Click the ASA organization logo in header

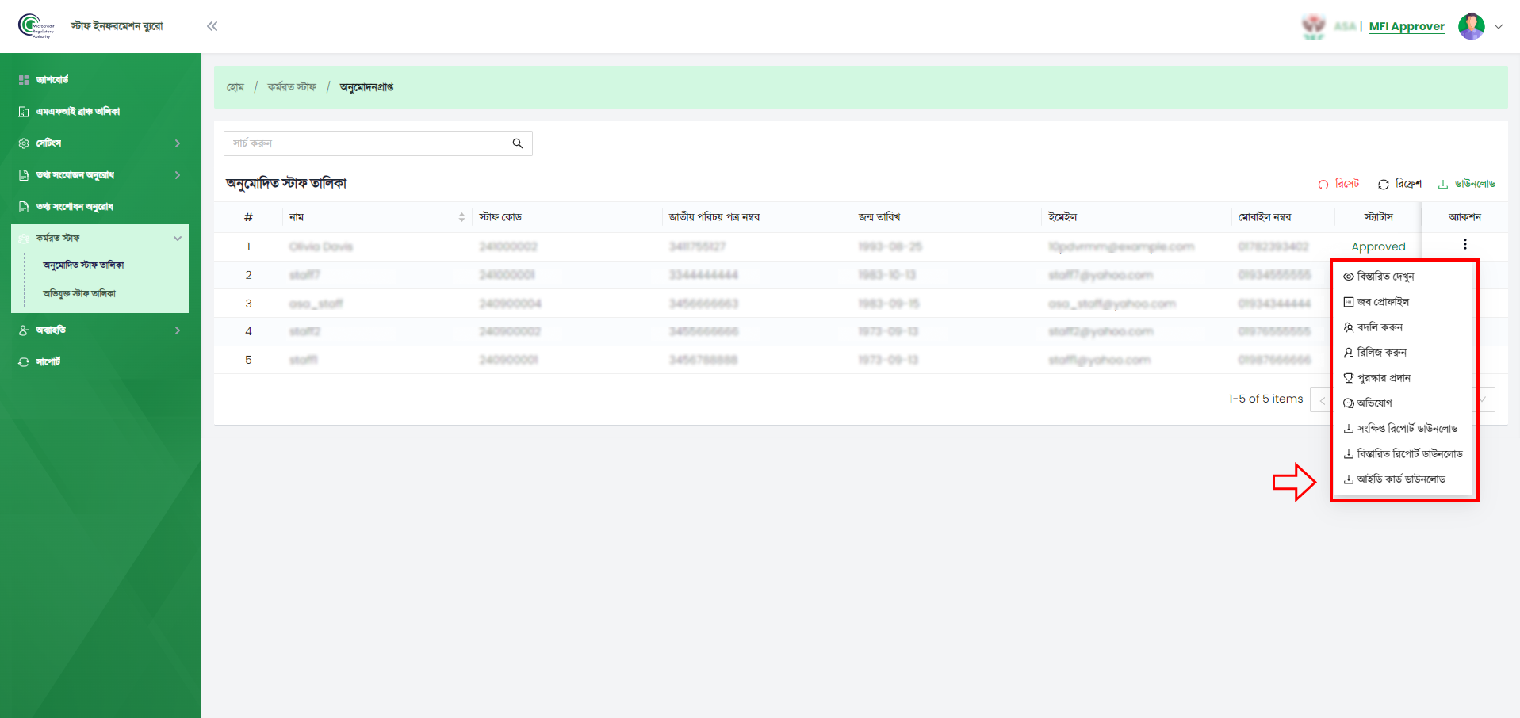point(1314,26)
